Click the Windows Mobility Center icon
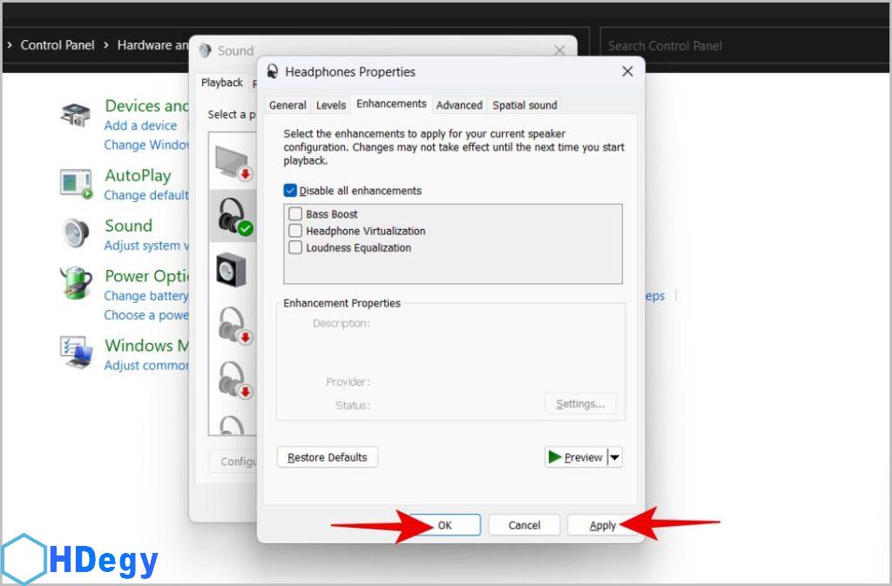This screenshot has height=586, width=892. [x=77, y=352]
